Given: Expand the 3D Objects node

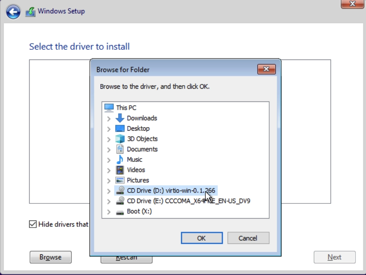Looking at the screenshot, I should [x=109, y=139].
